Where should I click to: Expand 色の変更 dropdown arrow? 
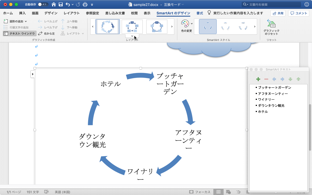click(192, 24)
